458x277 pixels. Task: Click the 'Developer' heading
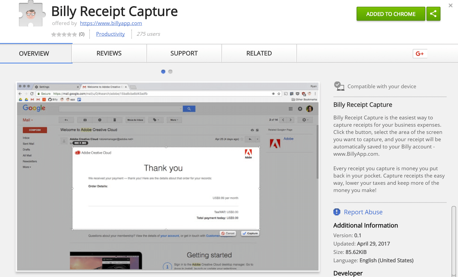[x=348, y=273]
